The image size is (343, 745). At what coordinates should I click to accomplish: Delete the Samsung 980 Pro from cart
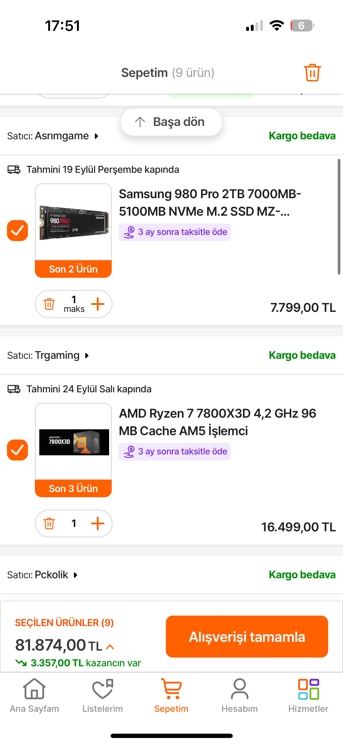click(x=49, y=304)
